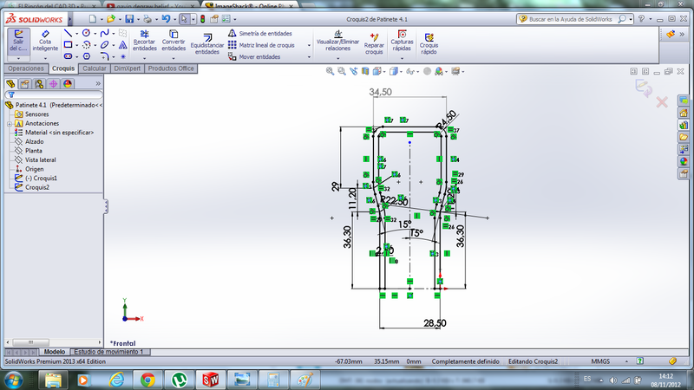Open Mover entidades dropdown arrow
The height and width of the screenshot is (390, 694).
[311, 57]
